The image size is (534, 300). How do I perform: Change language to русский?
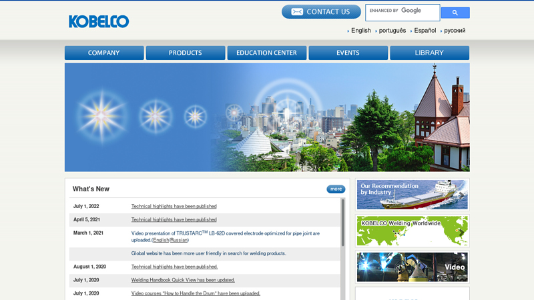click(455, 31)
